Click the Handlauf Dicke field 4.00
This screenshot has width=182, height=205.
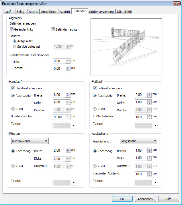[x=59, y=102]
